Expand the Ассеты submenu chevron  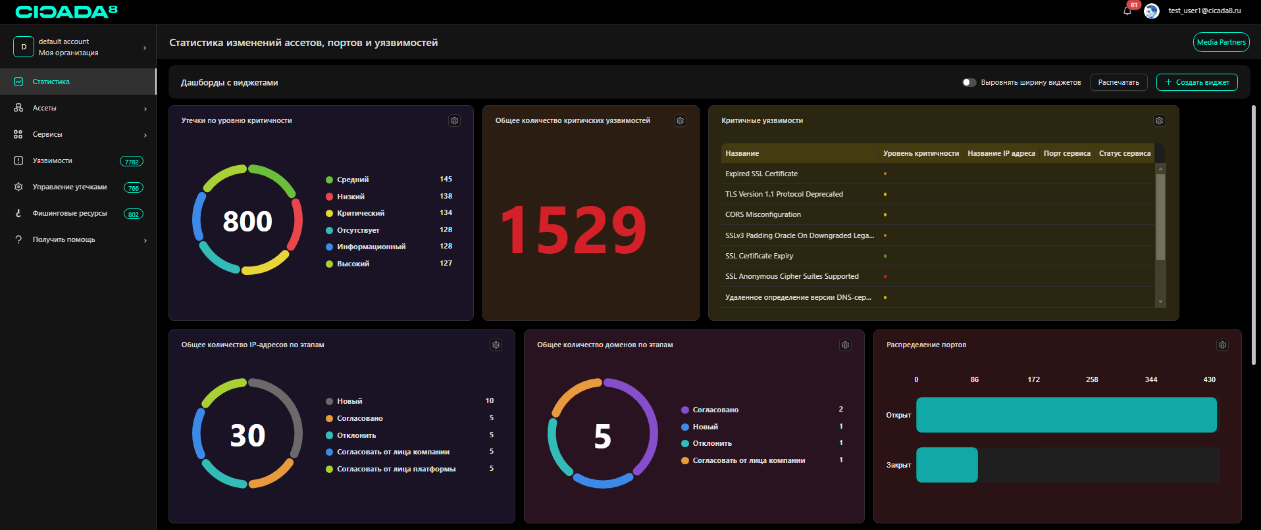click(x=145, y=108)
